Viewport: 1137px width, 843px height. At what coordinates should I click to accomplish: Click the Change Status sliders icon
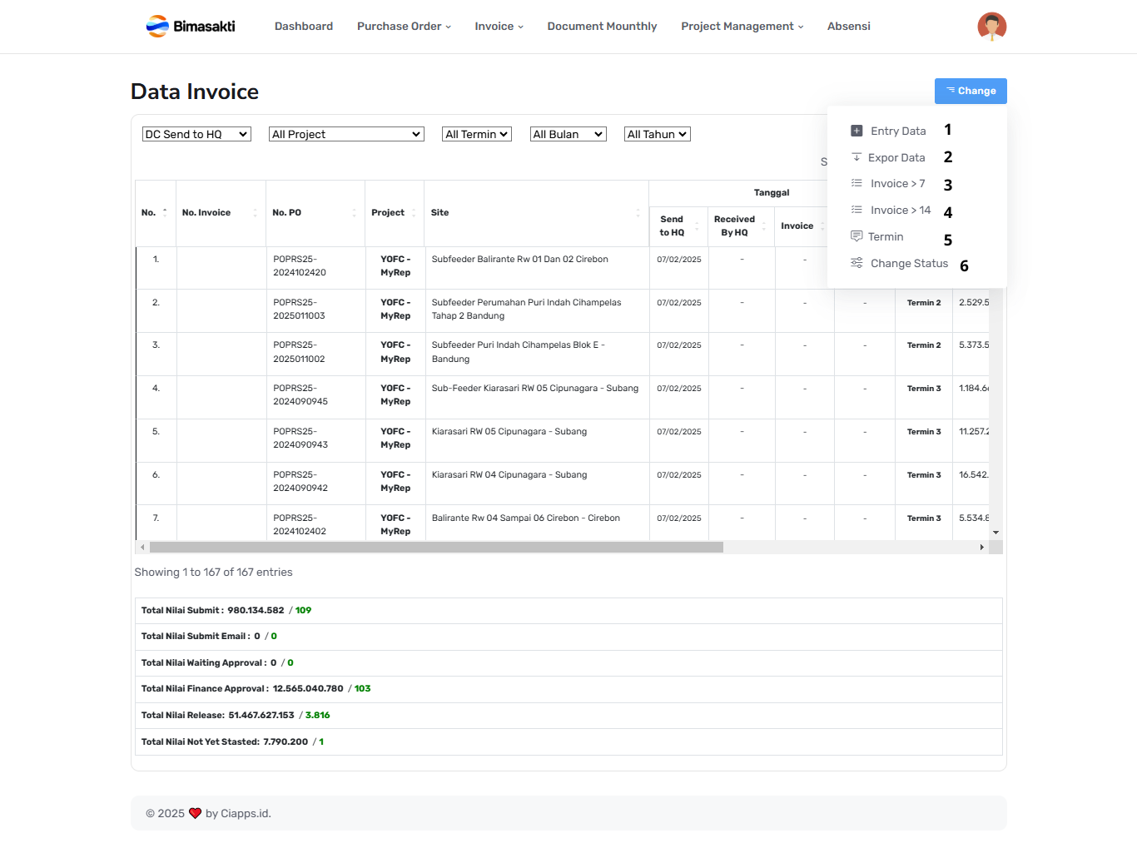[856, 263]
